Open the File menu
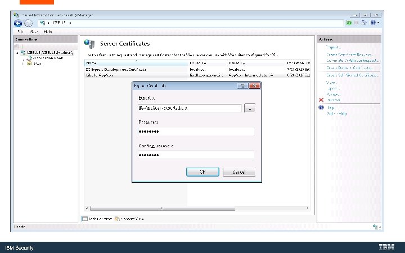Image resolution: width=405 pixels, height=253 pixels. coord(20,31)
